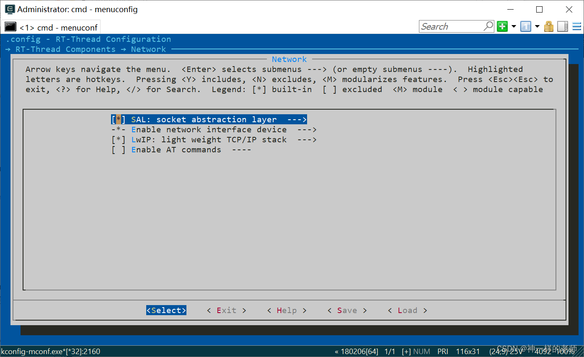The image size is (584, 357).
Task: Click the green new console plus icon
Action: (502, 26)
